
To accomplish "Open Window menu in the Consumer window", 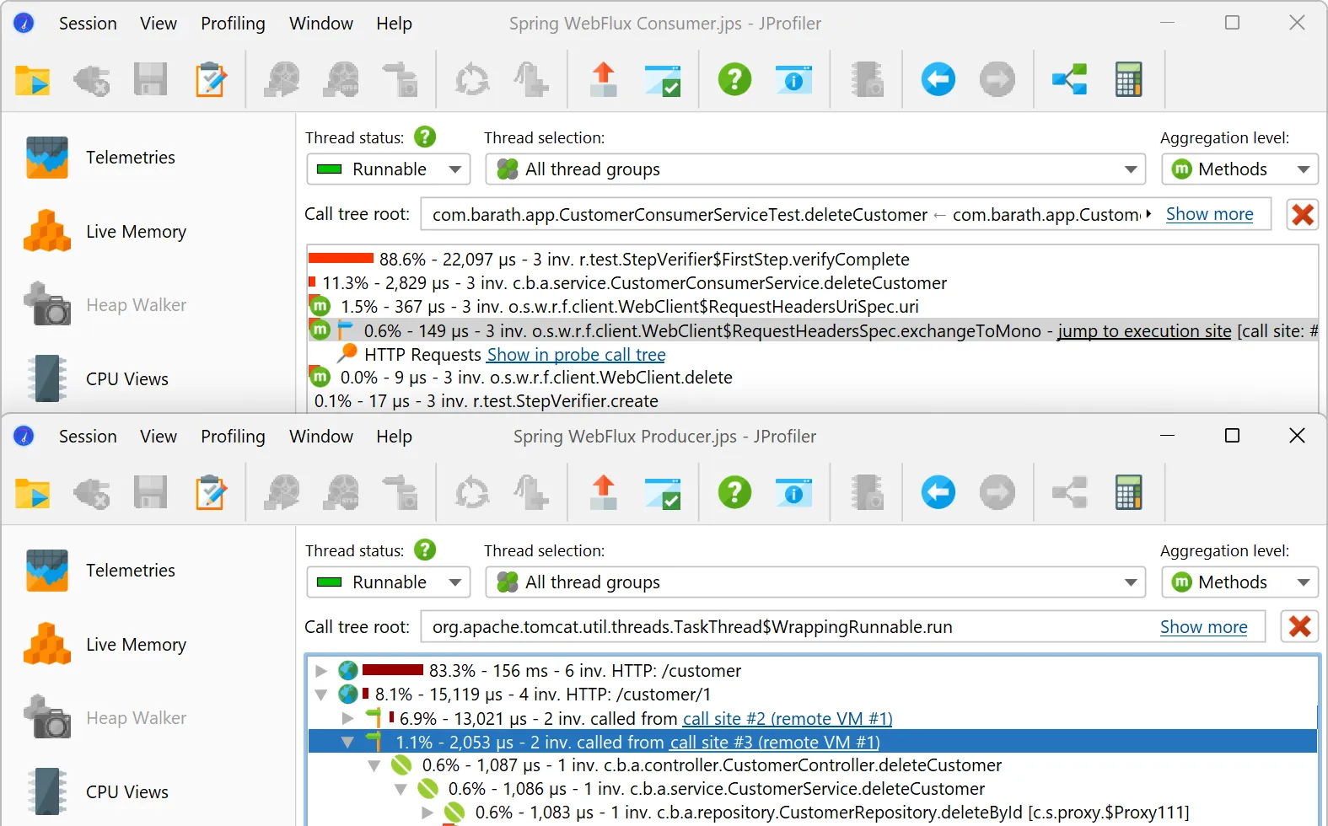I will click(321, 24).
